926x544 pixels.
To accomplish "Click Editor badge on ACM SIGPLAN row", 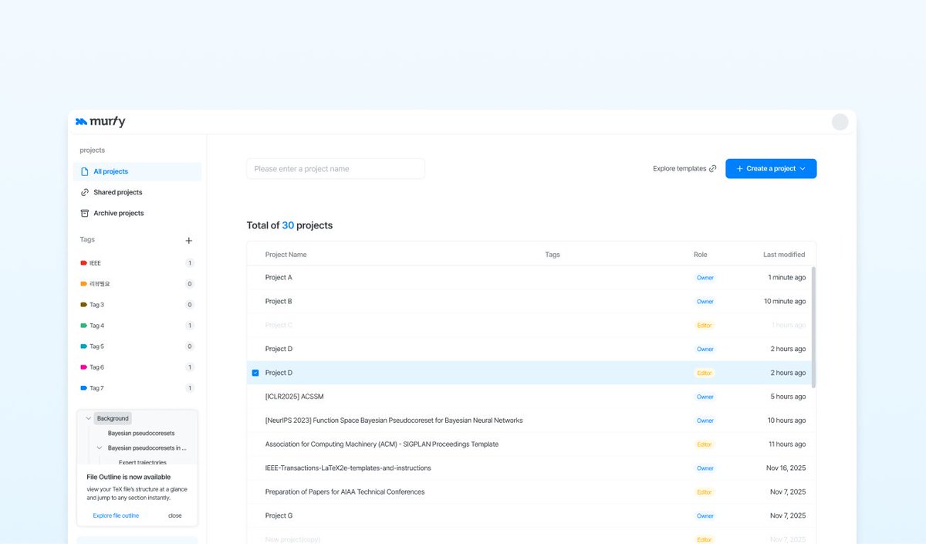I will click(x=705, y=444).
